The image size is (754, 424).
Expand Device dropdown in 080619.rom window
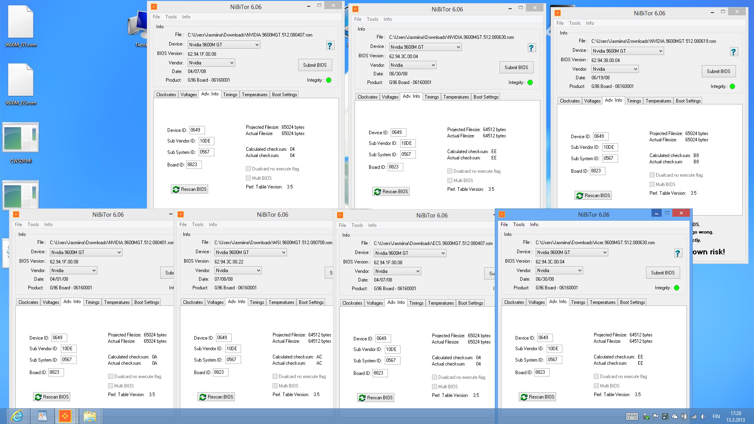tap(661, 51)
